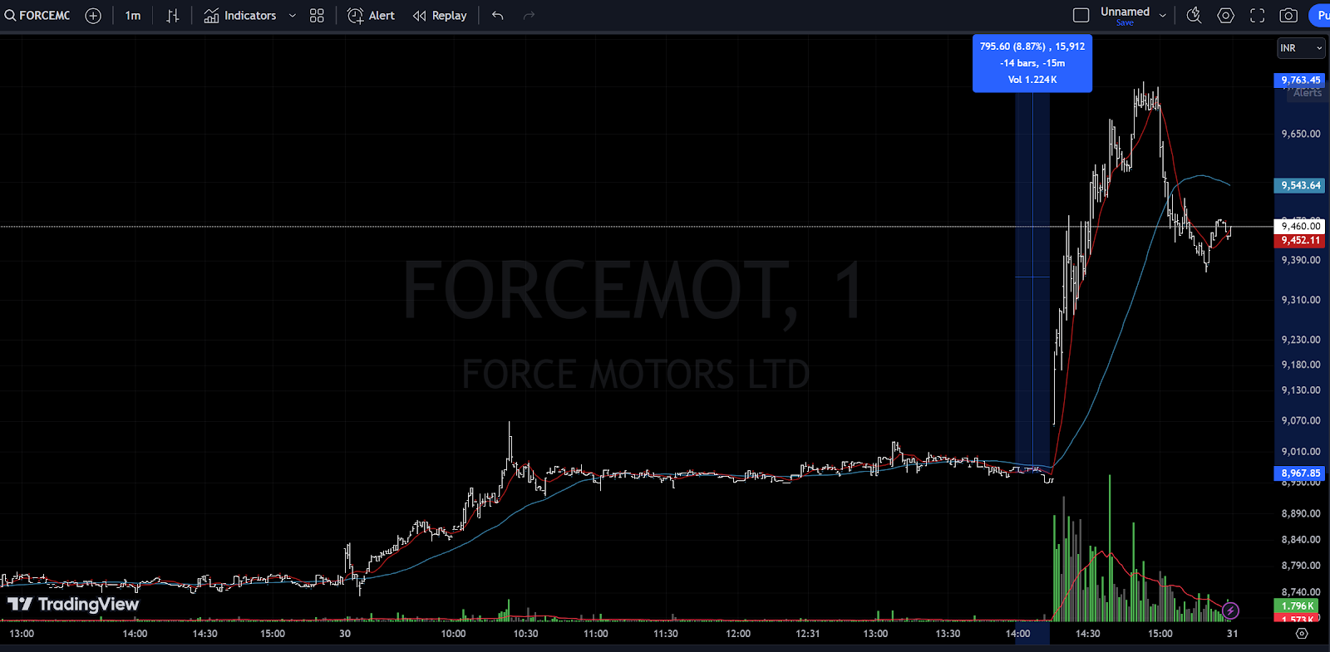The image size is (1330, 652).
Task: Click the date label 31 on the time axis
Action: pos(1233,634)
